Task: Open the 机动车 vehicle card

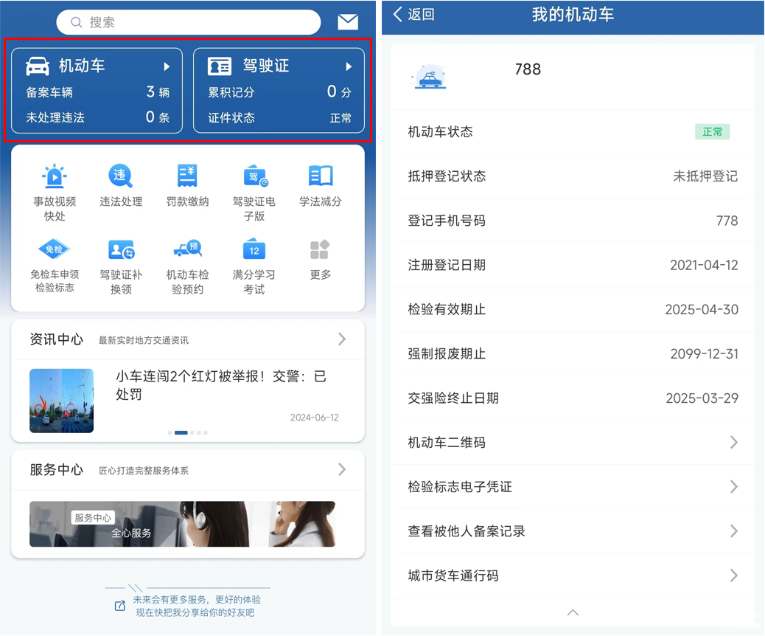Action: click(97, 91)
